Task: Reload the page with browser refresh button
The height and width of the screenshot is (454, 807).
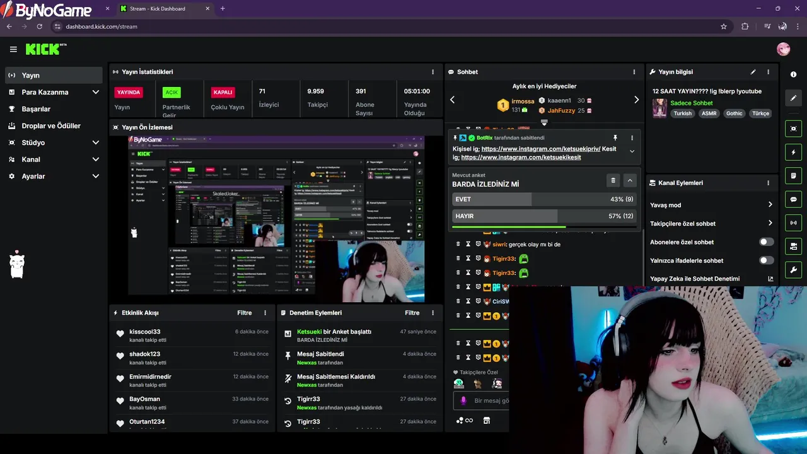Action: [x=39, y=26]
